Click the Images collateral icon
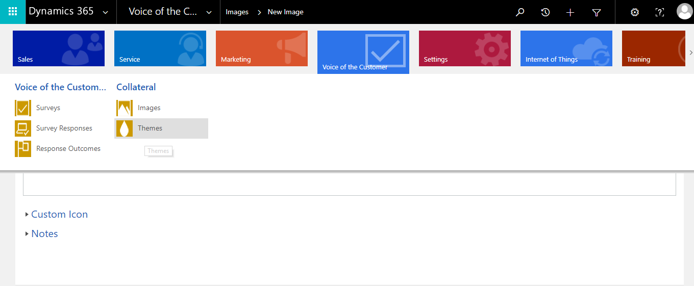This screenshot has width=694, height=286. [x=125, y=108]
